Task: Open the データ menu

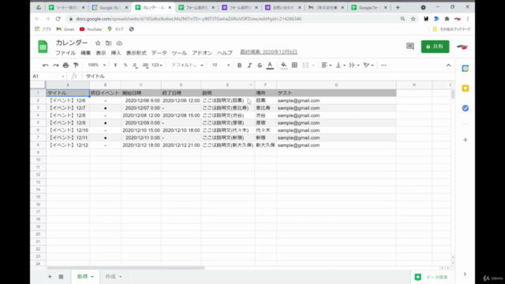Action: click(159, 53)
